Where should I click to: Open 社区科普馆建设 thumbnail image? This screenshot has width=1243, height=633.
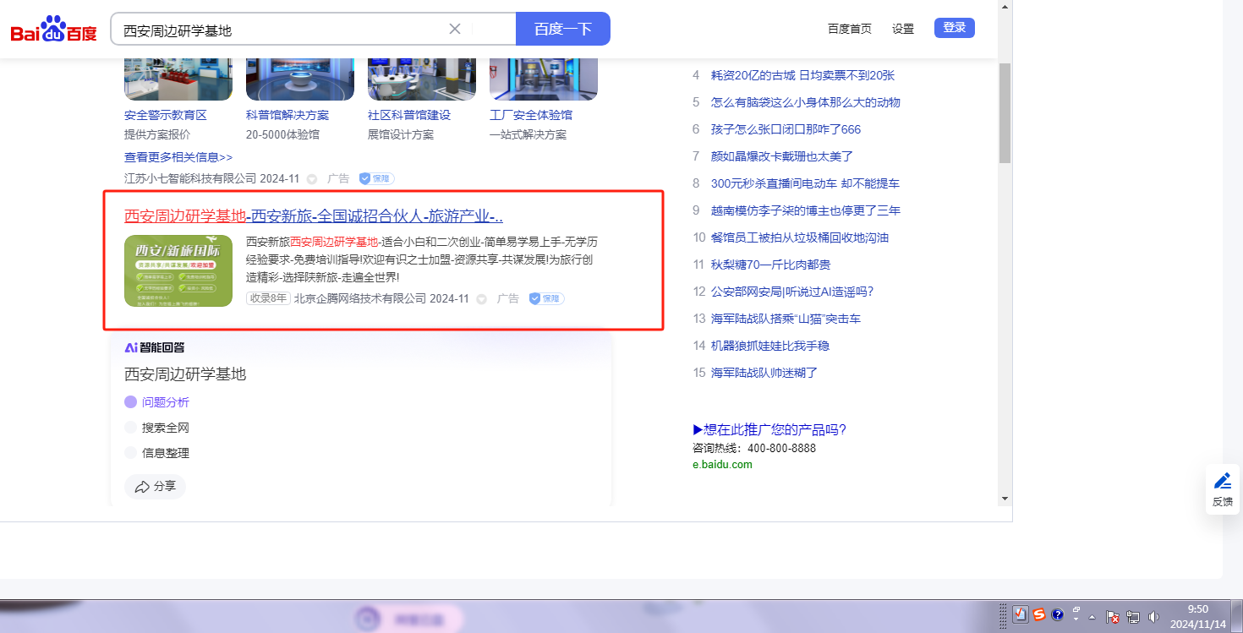(x=422, y=79)
